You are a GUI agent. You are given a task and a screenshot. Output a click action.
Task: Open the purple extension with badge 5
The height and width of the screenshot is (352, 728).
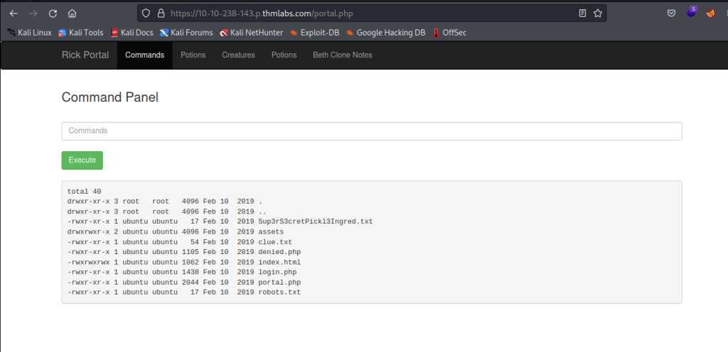pos(692,13)
